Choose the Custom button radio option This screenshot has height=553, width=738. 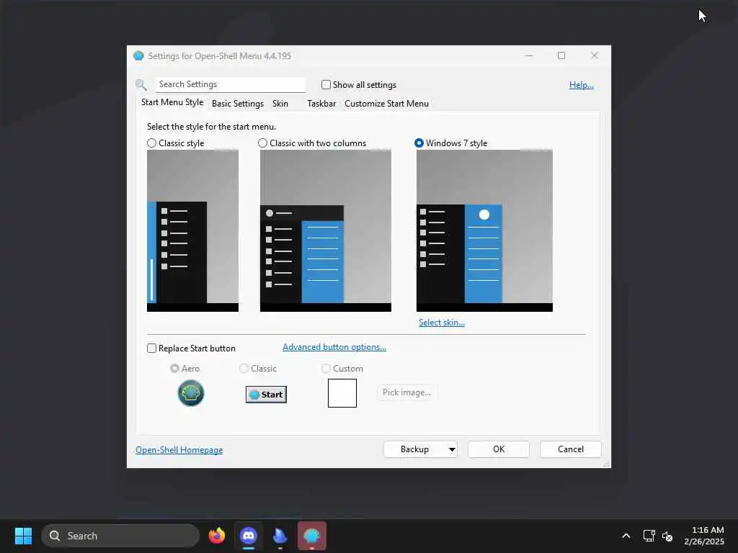pyautogui.click(x=326, y=368)
